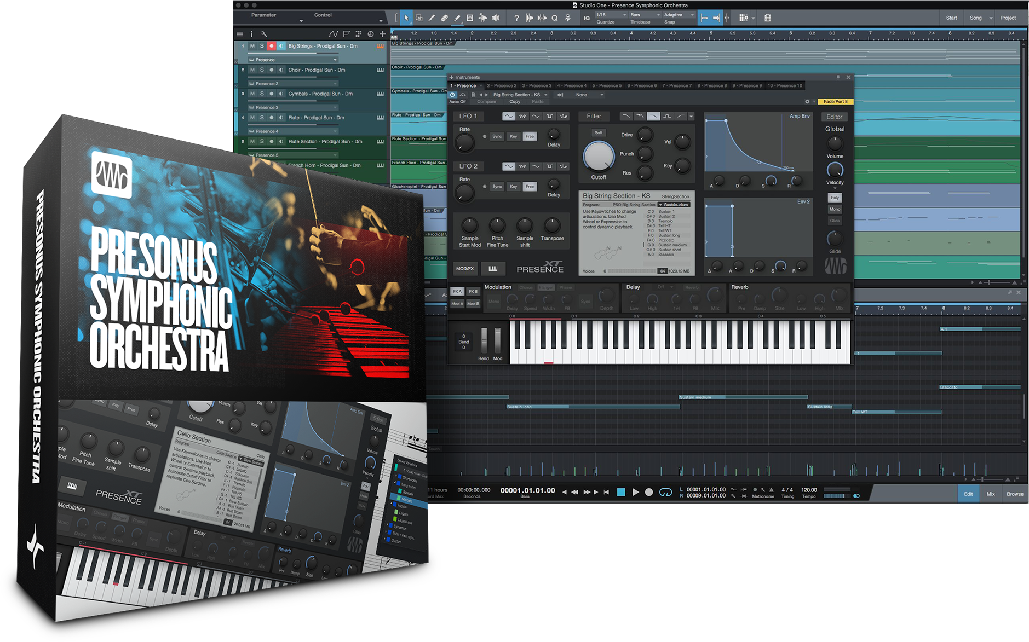Select the Eraser tool

pyautogui.click(x=445, y=18)
